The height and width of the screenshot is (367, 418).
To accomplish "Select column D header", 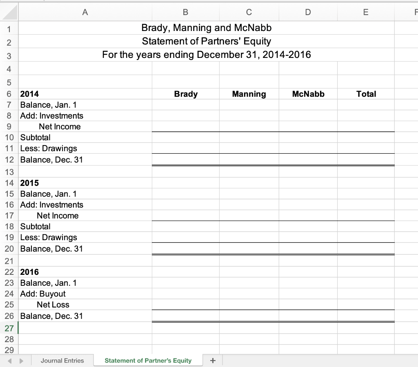I will pos(308,12).
